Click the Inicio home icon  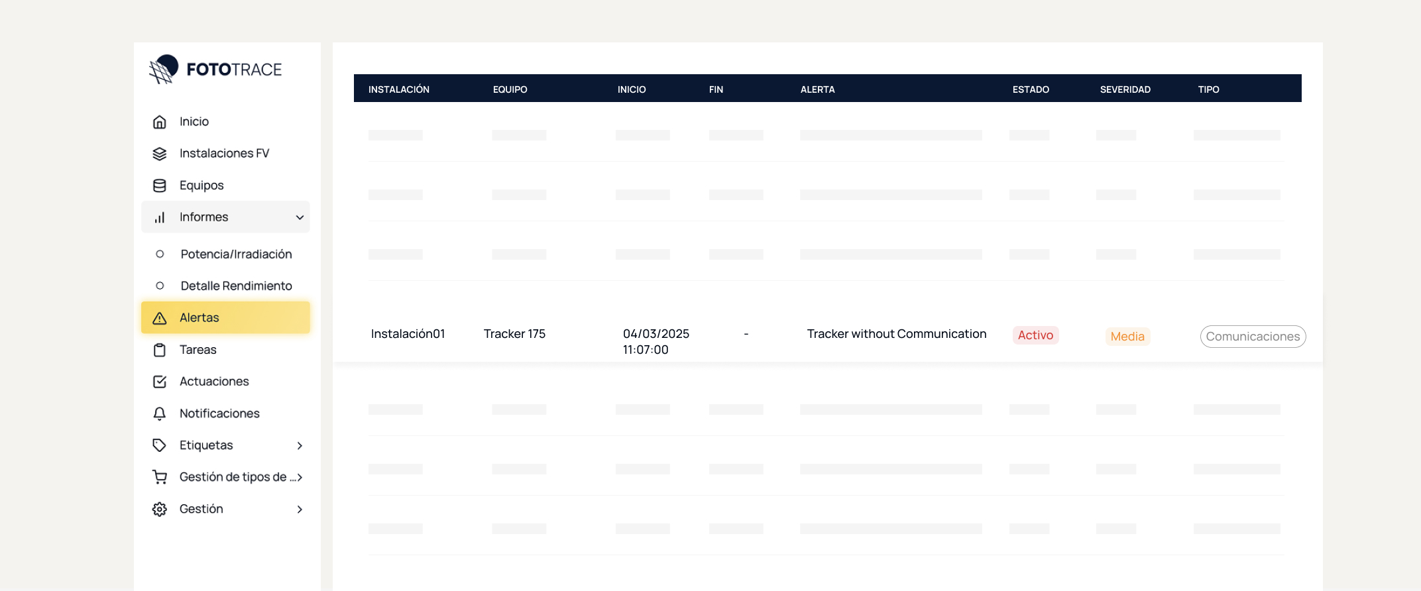pyautogui.click(x=160, y=122)
